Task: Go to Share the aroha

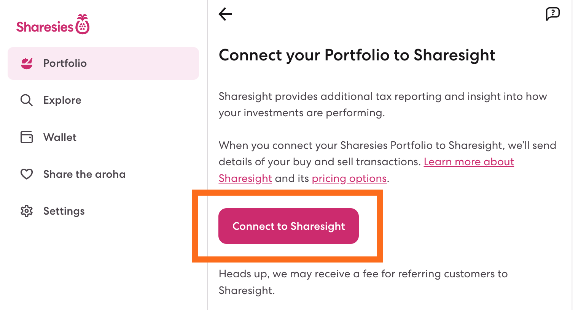Action: (x=84, y=174)
